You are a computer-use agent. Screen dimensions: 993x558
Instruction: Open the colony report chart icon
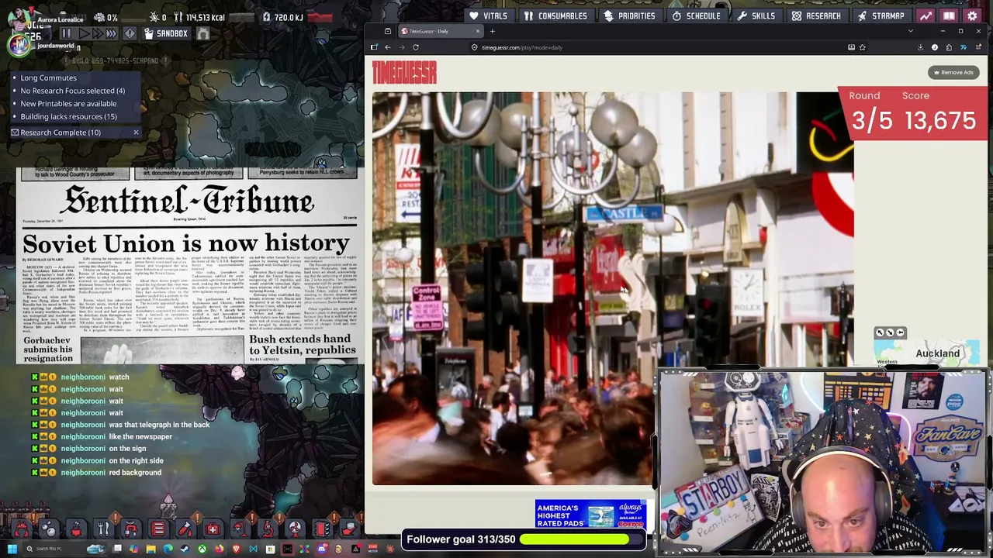pyautogui.click(x=926, y=15)
